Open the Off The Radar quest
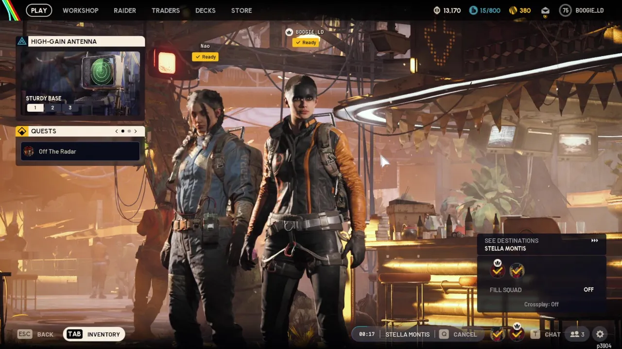622x349 pixels. tap(81, 151)
